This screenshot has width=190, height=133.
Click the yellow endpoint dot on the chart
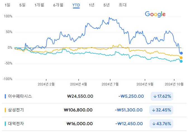click(181, 58)
